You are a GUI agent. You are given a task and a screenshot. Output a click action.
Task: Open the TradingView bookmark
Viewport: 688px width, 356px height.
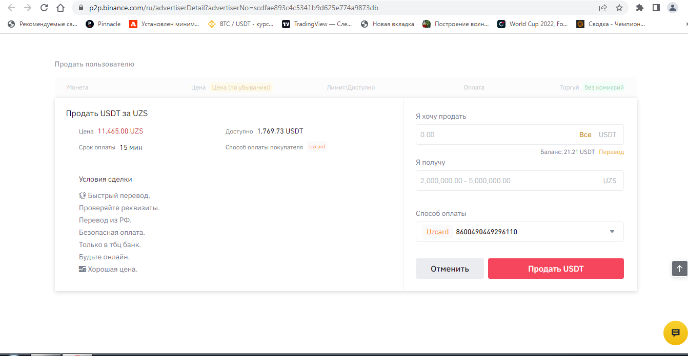(x=317, y=24)
